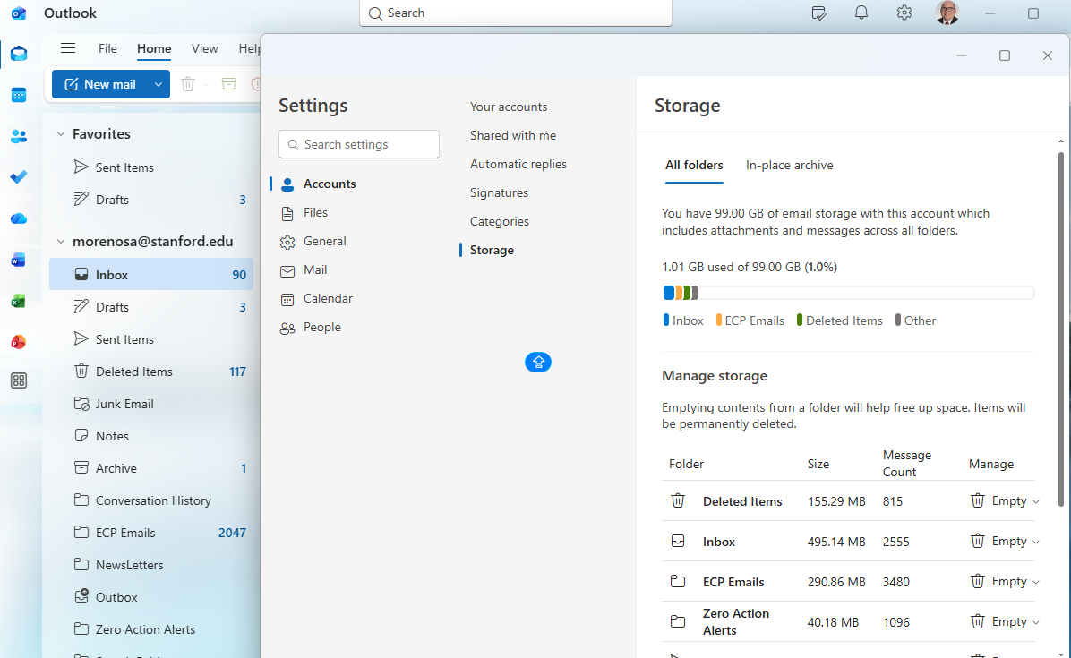Open the People app icon
Image resolution: width=1071 pixels, height=658 pixels.
tap(19, 136)
